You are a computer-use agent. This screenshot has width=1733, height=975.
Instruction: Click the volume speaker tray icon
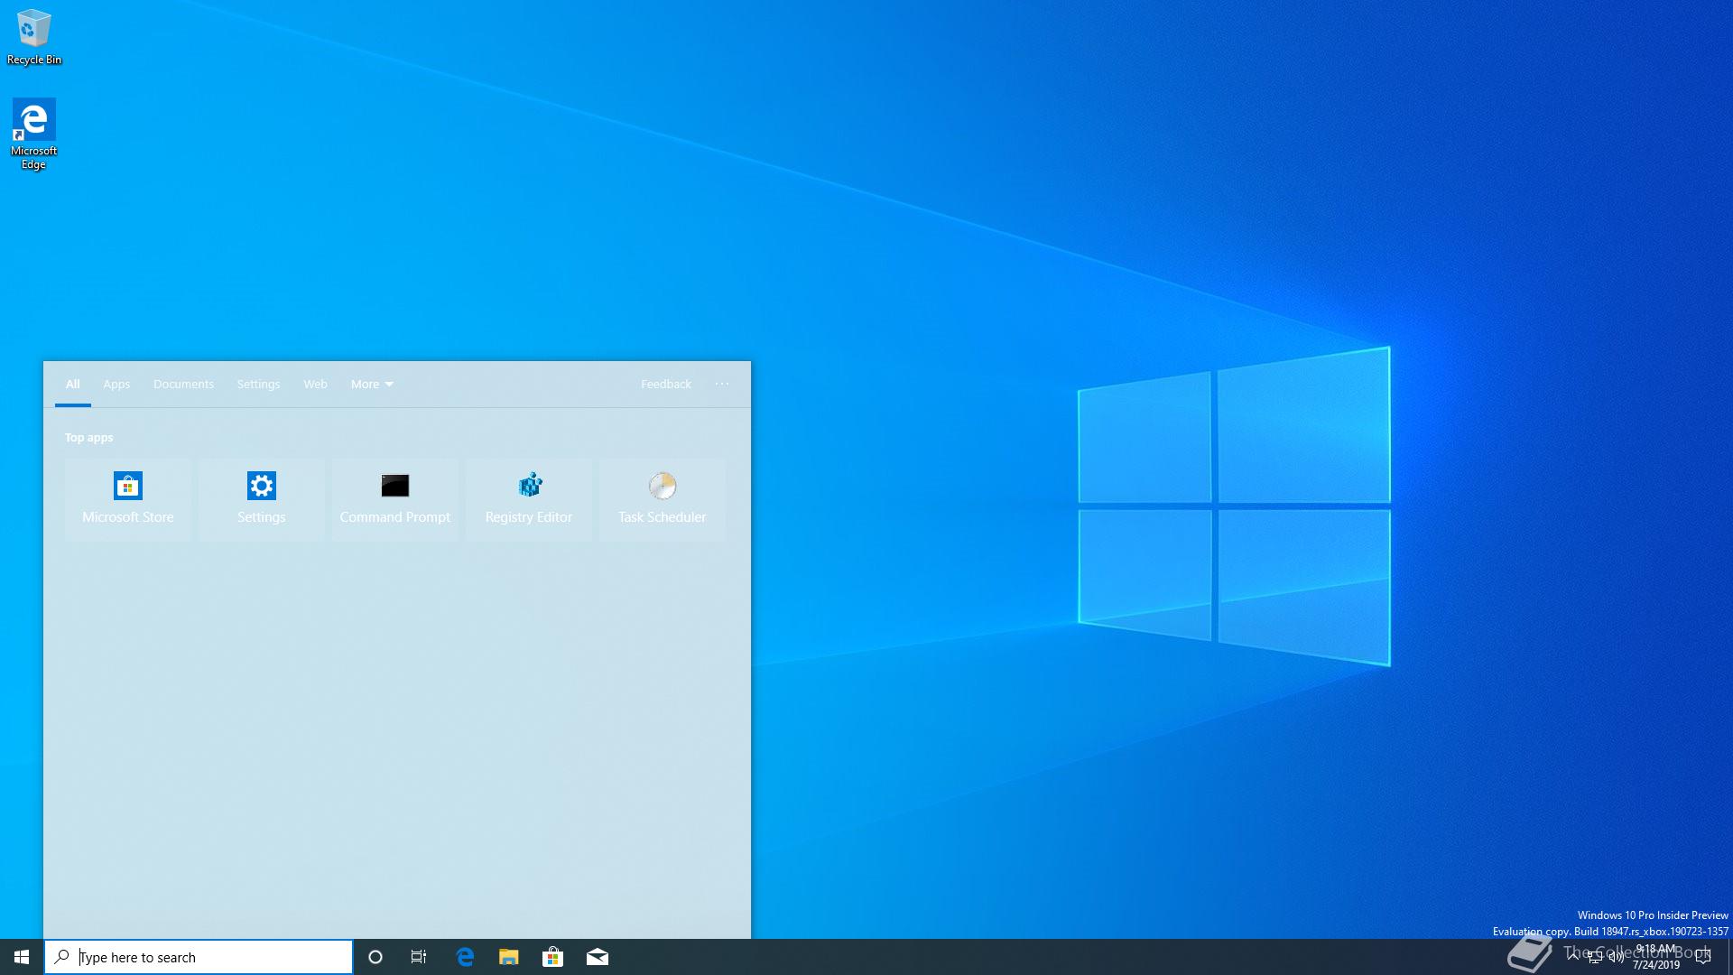[1617, 957]
